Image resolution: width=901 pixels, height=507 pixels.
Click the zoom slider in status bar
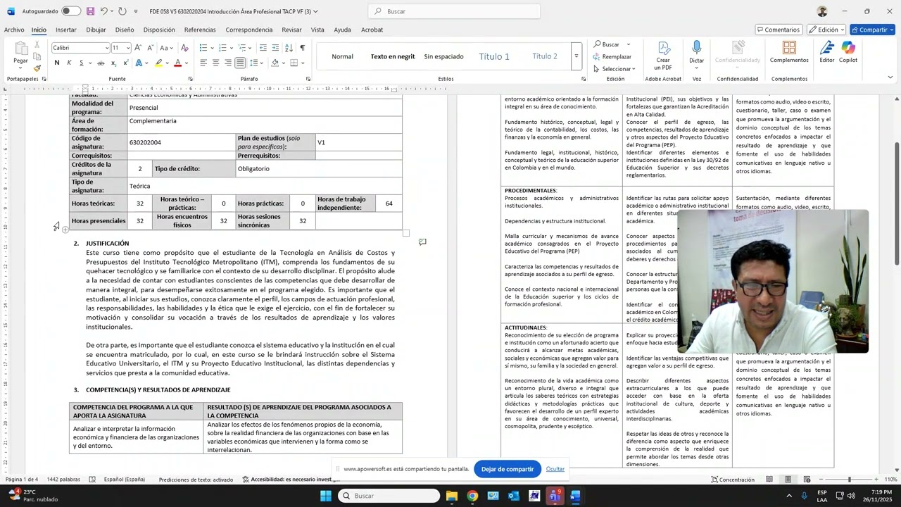click(x=849, y=480)
